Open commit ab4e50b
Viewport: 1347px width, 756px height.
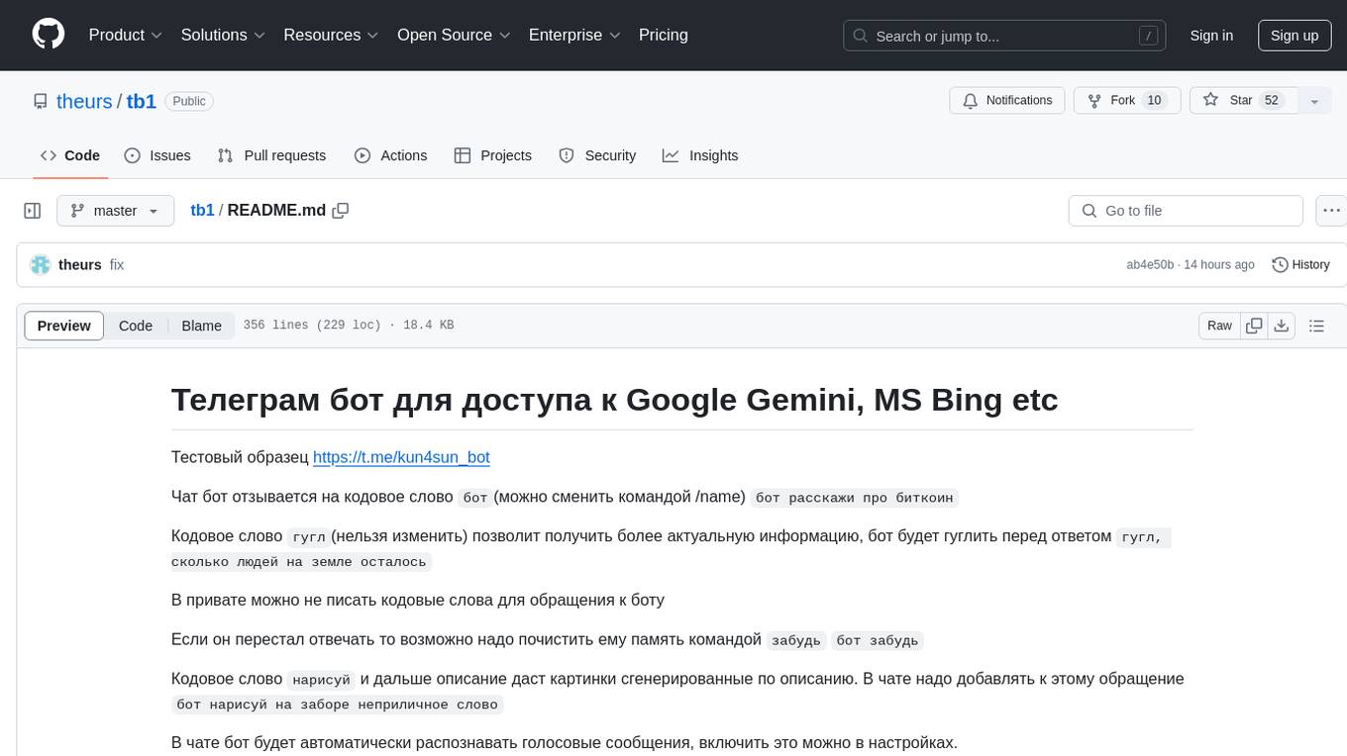[x=1150, y=265]
